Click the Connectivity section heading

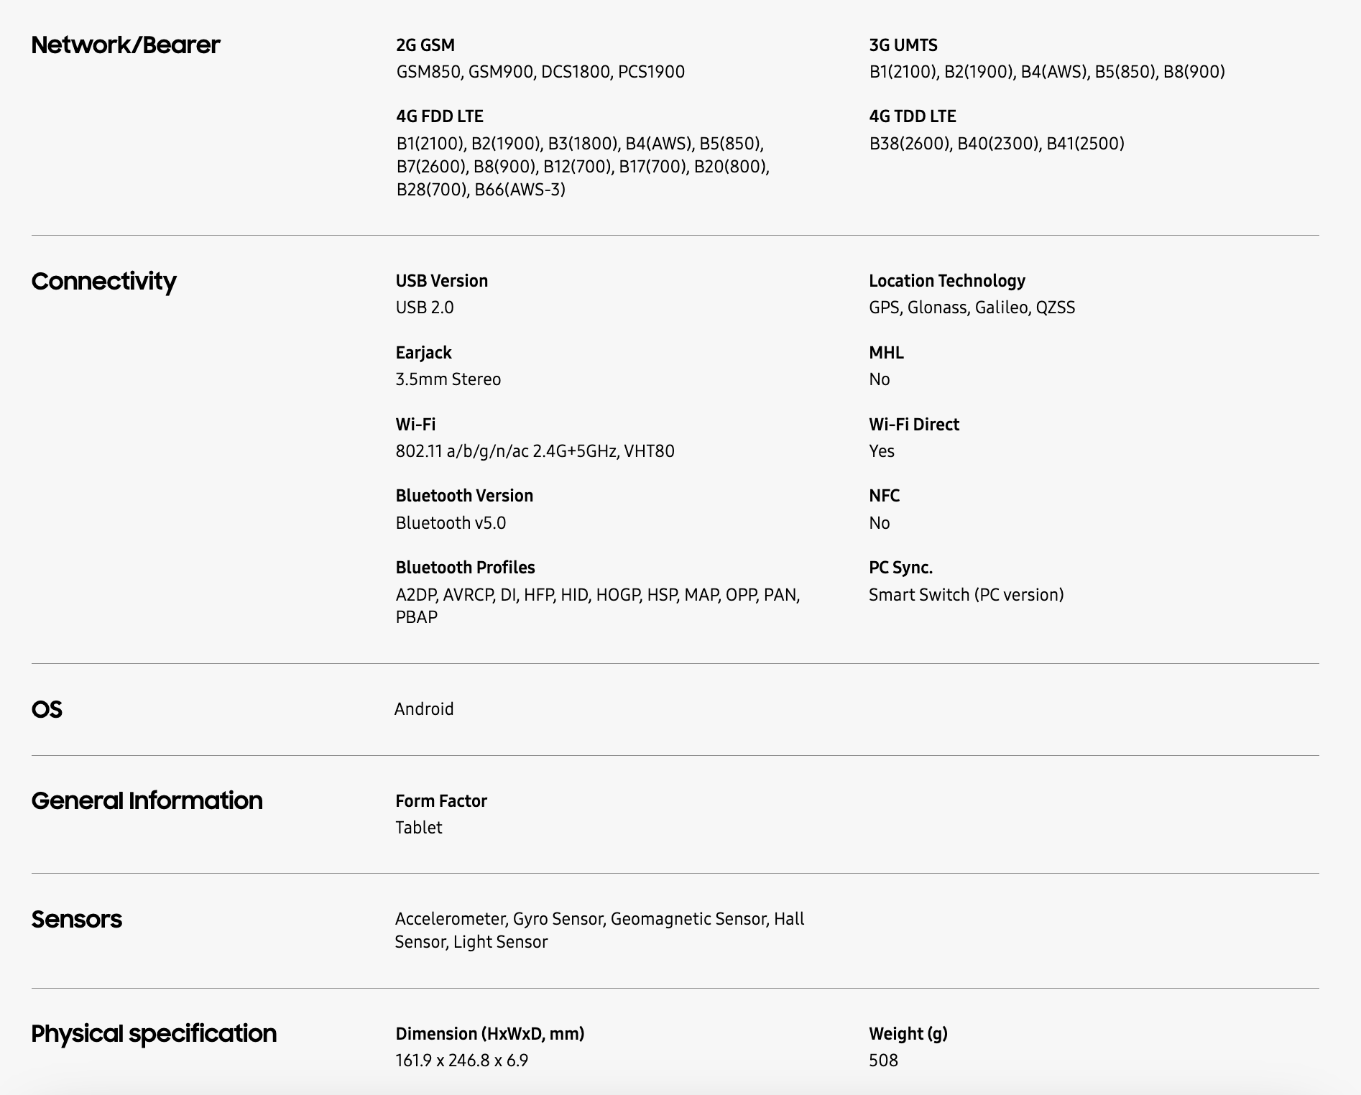point(104,281)
